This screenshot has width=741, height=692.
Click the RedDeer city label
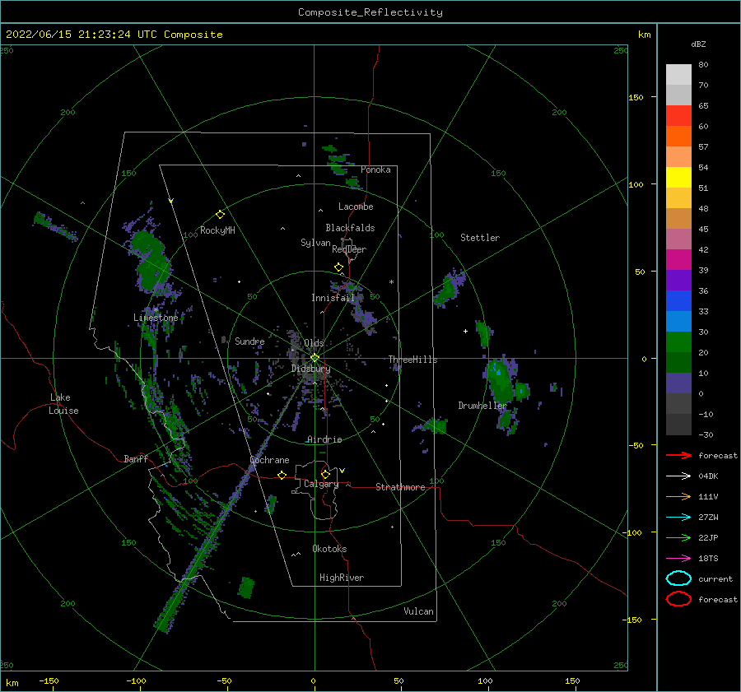pyautogui.click(x=349, y=249)
